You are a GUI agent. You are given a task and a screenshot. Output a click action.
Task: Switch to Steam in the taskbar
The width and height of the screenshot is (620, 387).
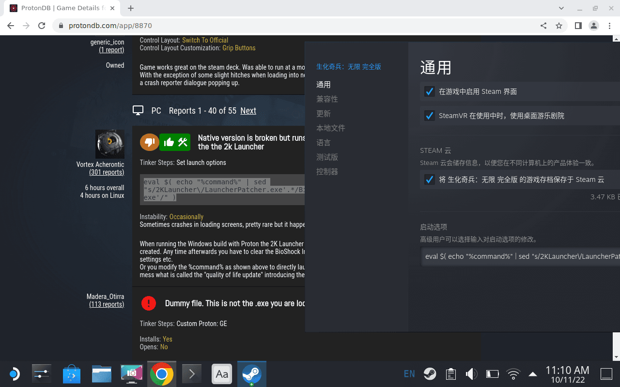(252, 373)
